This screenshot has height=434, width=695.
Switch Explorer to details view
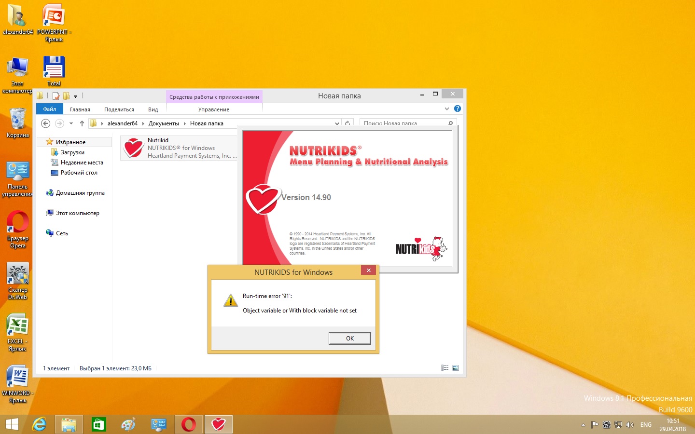(445, 368)
